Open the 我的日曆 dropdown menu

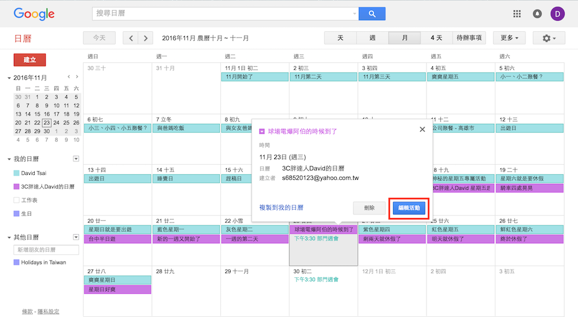[x=76, y=158]
